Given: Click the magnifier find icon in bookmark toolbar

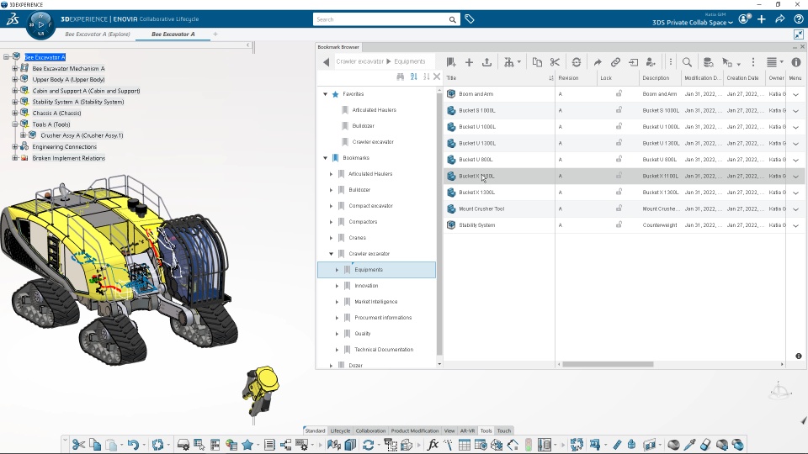Looking at the screenshot, I should pyautogui.click(x=687, y=62).
